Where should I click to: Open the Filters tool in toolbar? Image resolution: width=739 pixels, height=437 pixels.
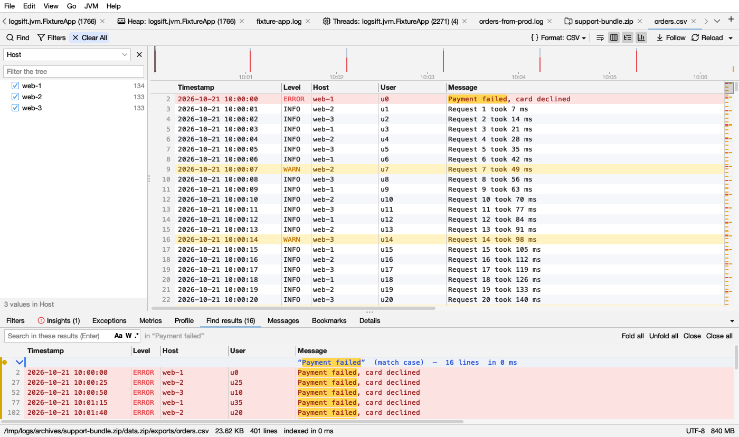51,37
